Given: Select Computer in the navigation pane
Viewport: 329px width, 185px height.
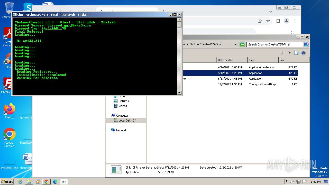Looking at the screenshot, I should point(120,116).
